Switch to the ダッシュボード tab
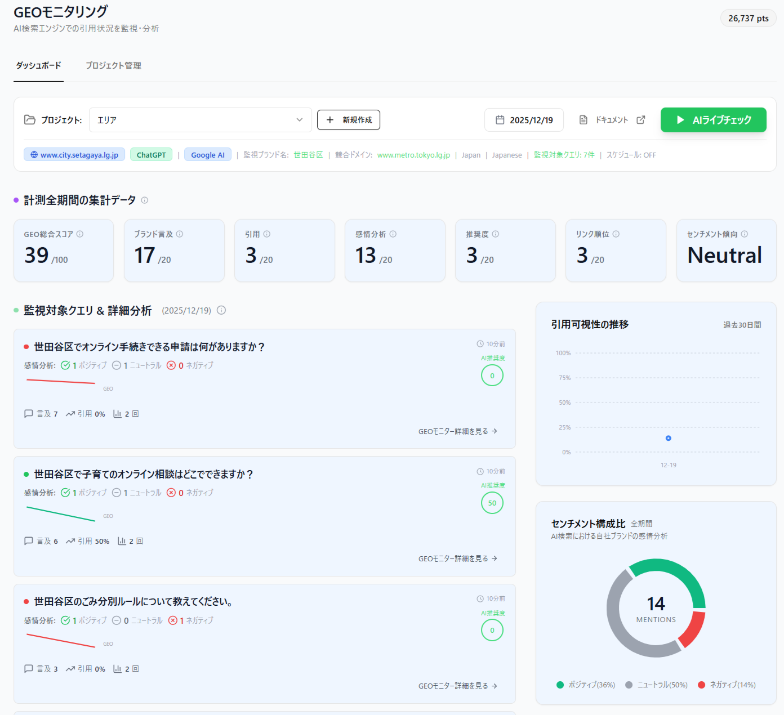The image size is (784, 715). tap(38, 66)
